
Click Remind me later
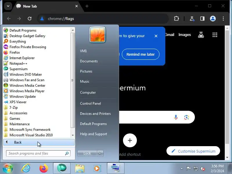[x=141, y=54]
